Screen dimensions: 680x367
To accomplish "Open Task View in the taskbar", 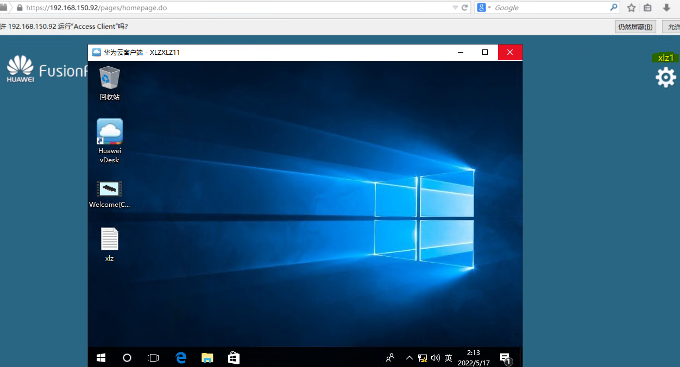I will (153, 358).
